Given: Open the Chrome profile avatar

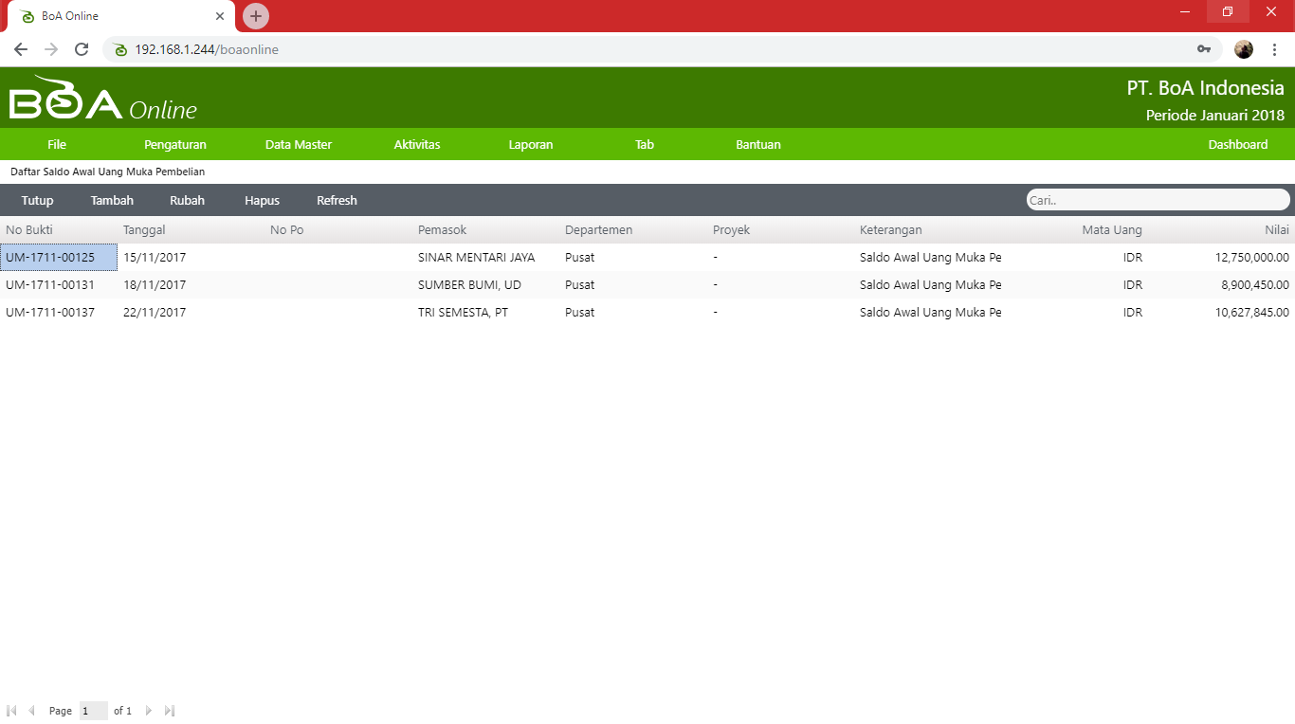Looking at the screenshot, I should coord(1243,49).
